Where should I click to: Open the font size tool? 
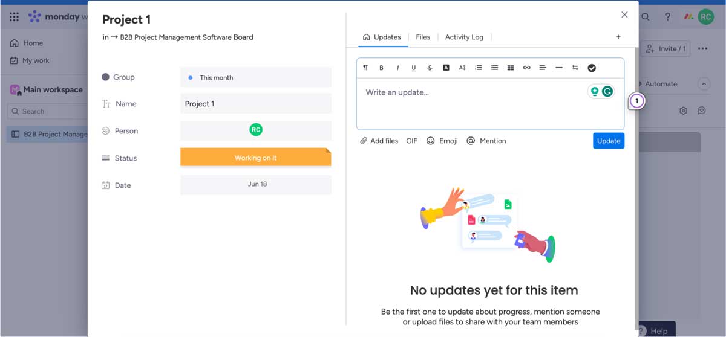click(462, 68)
